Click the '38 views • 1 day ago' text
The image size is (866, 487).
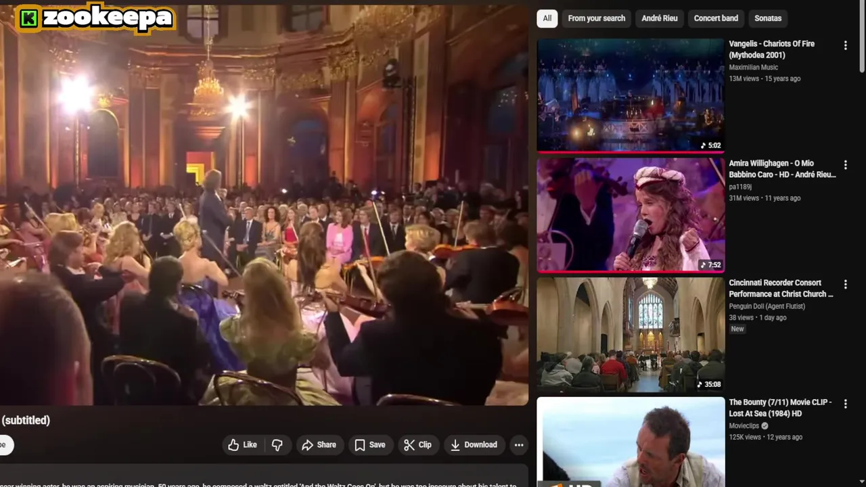pos(757,317)
